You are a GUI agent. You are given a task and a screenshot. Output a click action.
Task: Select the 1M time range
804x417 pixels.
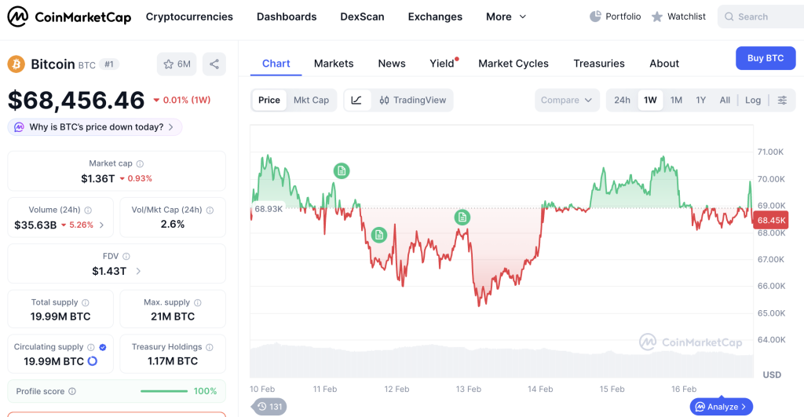676,100
